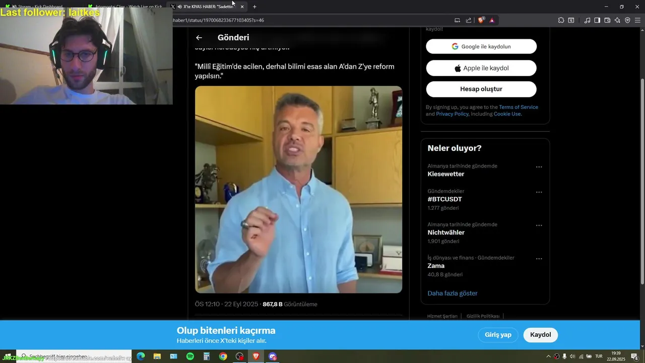
Task: Go back using the Gönderi arrow
Action: coord(199,37)
